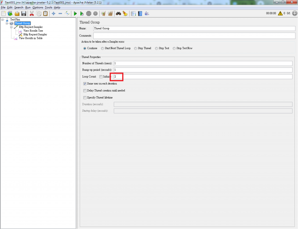The image size is (298, 229).
Task: Open the Tools menu
Action: point(49,7)
